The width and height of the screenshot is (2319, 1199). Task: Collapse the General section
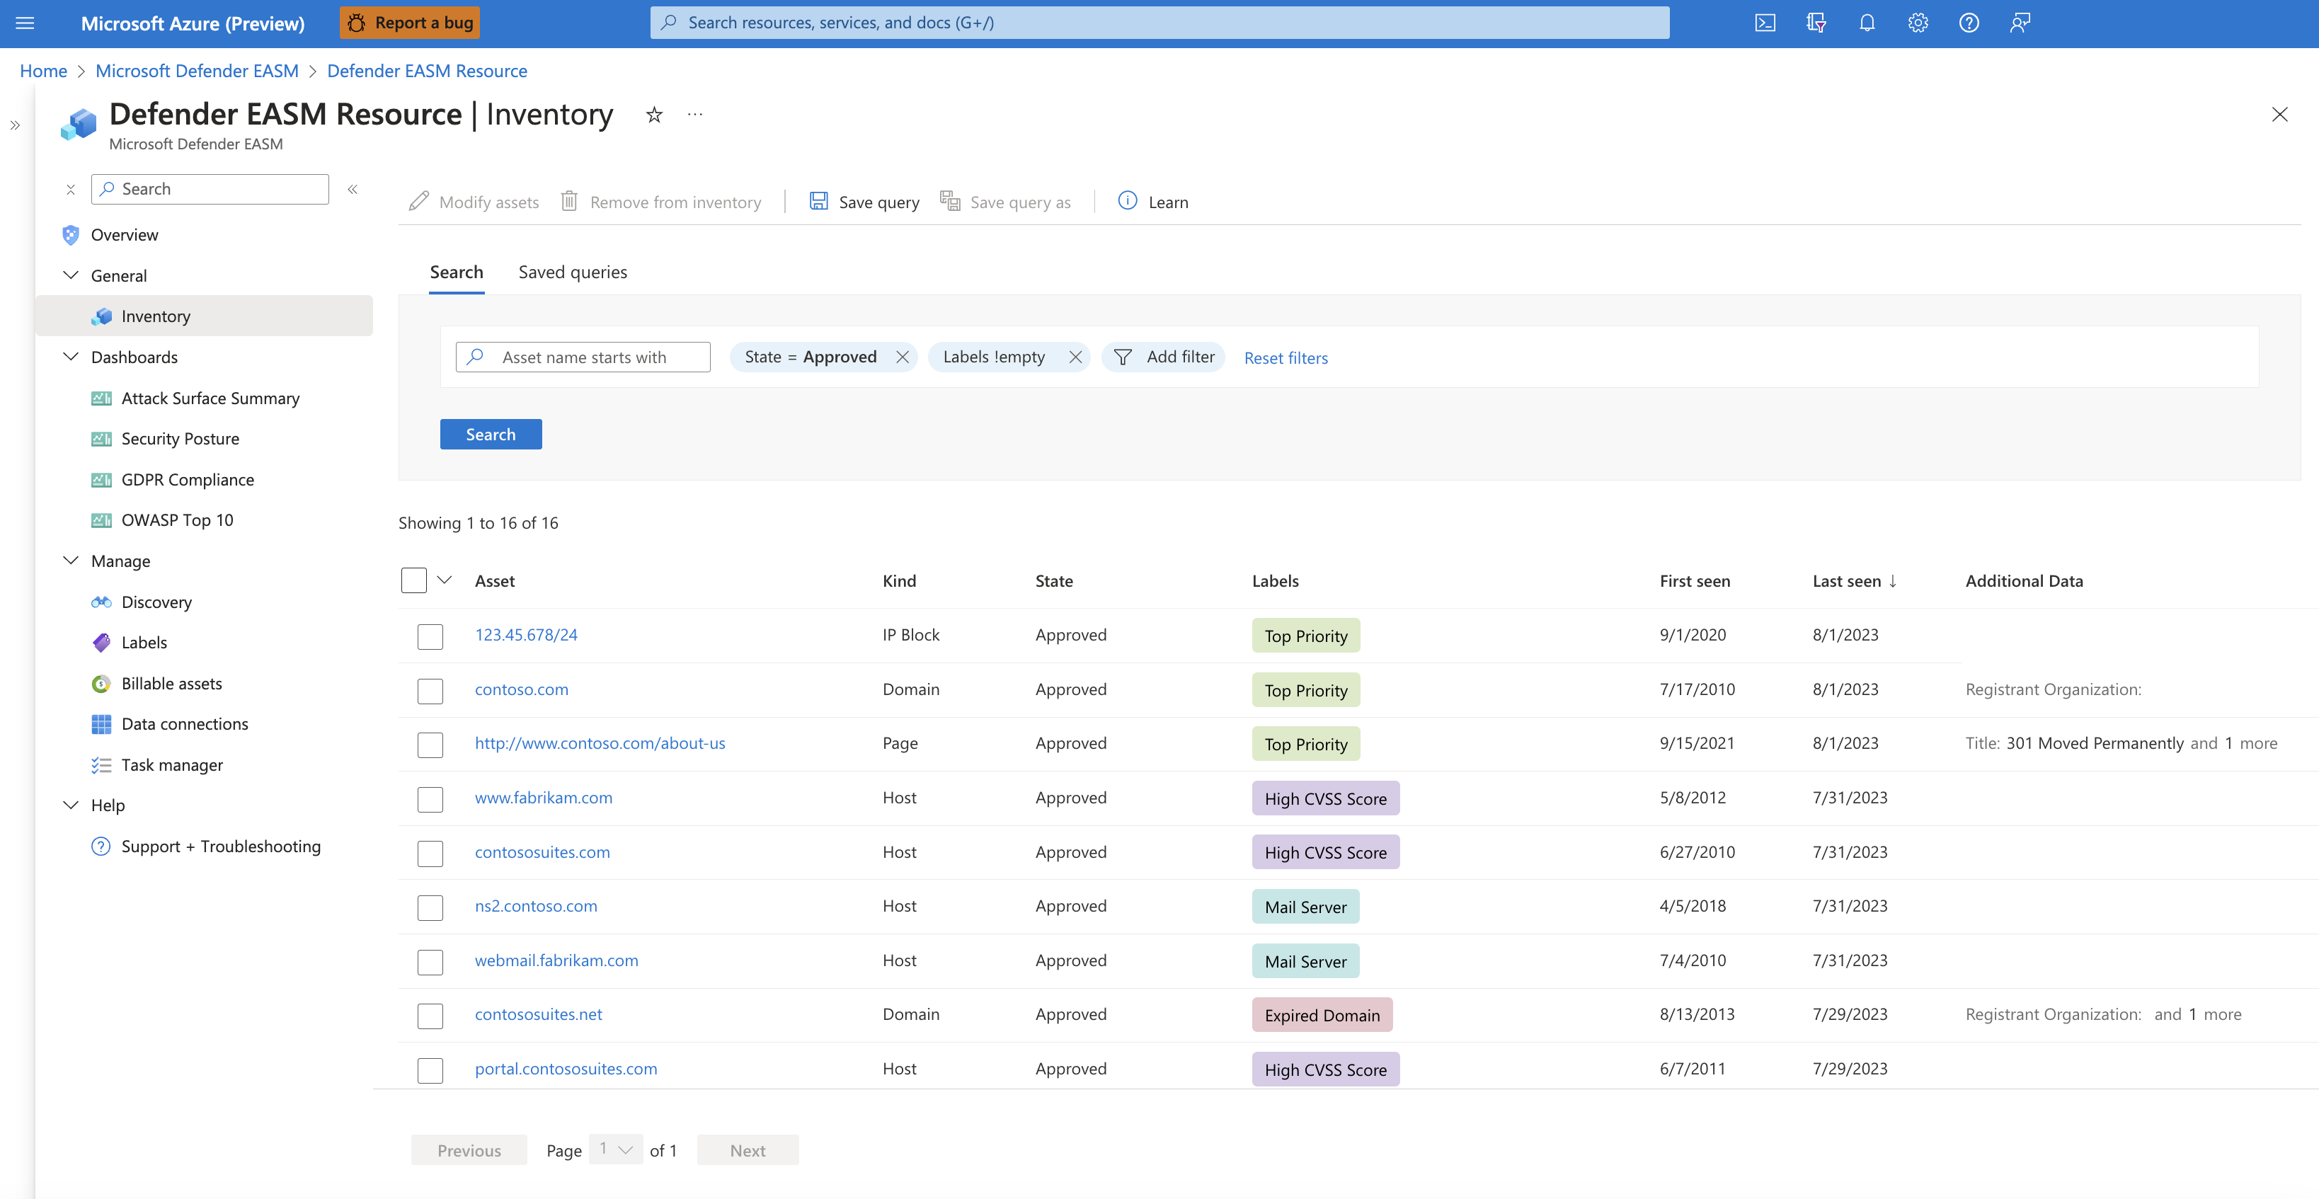(x=71, y=275)
